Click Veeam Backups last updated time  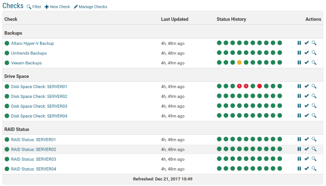coord(173,63)
